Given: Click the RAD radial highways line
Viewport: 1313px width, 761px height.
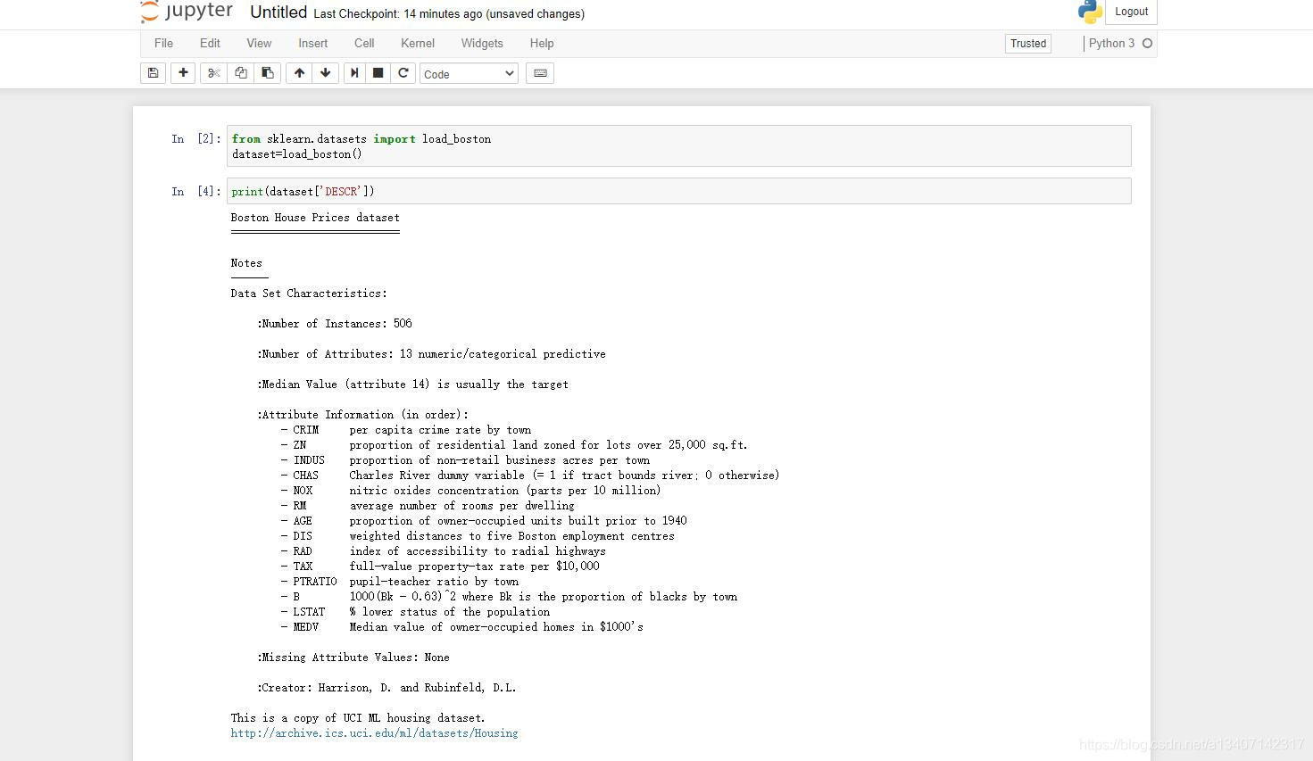Looking at the screenshot, I should coord(444,551).
